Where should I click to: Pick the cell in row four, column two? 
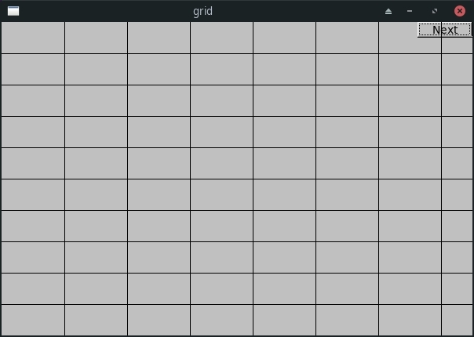tap(96, 132)
